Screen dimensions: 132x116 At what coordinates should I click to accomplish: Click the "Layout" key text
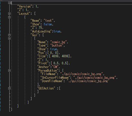point(24,14)
